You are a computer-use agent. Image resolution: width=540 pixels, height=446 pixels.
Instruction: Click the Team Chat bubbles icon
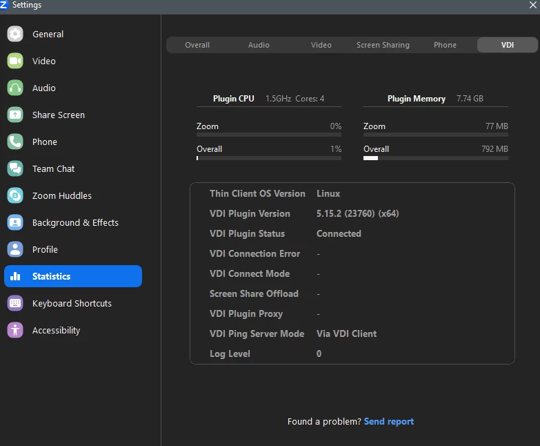click(15, 168)
